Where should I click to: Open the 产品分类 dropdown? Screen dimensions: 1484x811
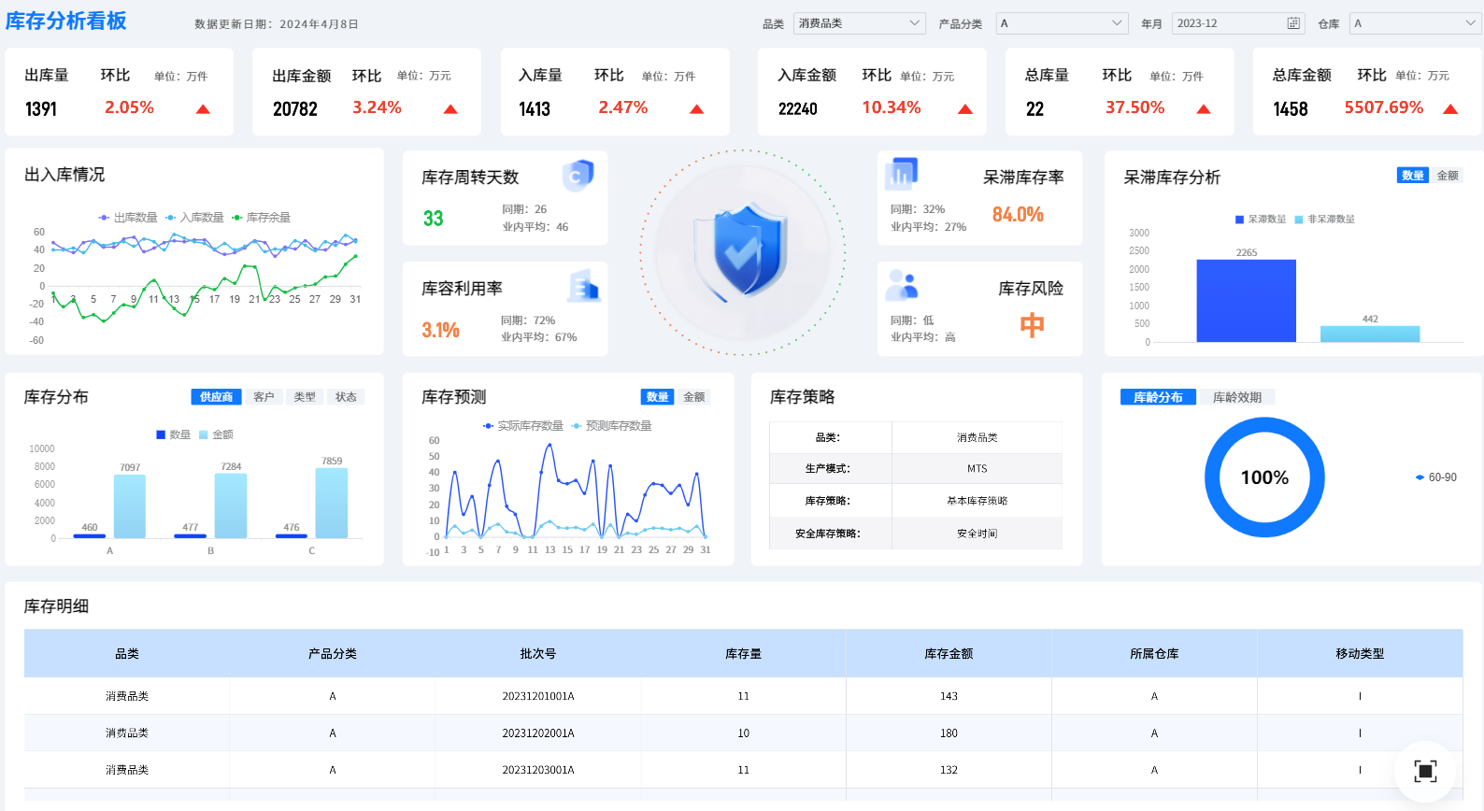[1063, 23]
